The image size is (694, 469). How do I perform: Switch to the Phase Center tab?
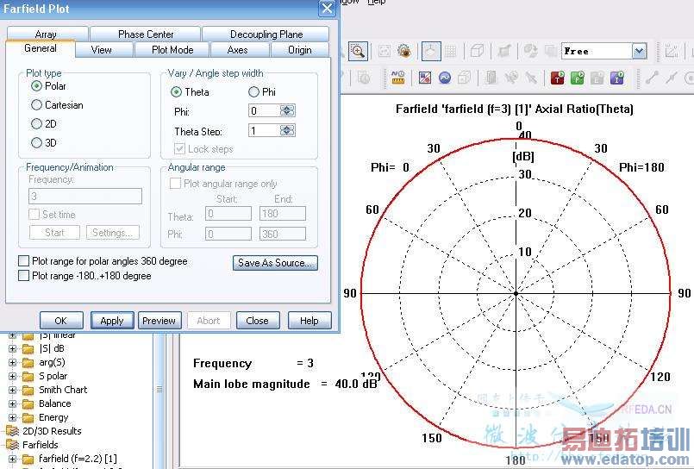(146, 34)
